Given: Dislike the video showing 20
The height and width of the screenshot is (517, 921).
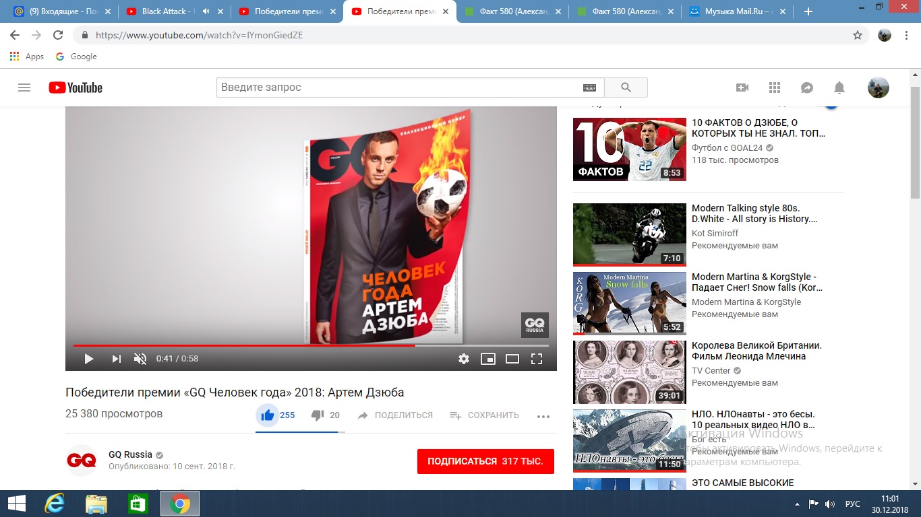Looking at the screenshot, I should [x=325, y=415].
